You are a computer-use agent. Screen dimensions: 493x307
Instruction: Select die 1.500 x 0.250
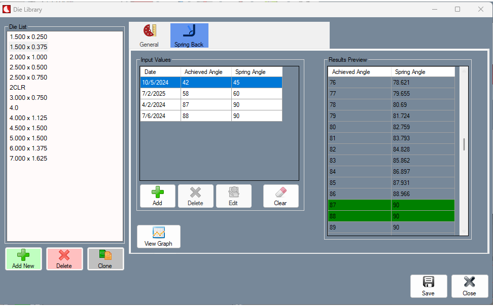pyautogui.click(x=28, y=36)
